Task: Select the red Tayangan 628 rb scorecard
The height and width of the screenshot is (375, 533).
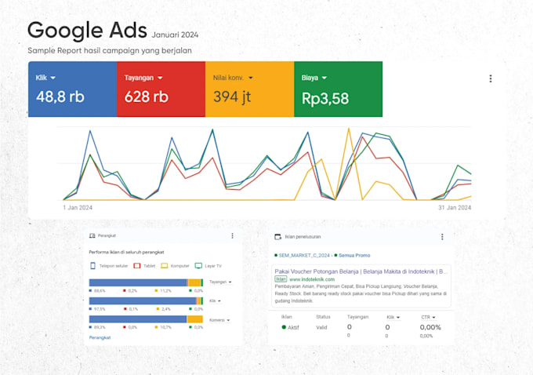Action: tap(161, 89)
